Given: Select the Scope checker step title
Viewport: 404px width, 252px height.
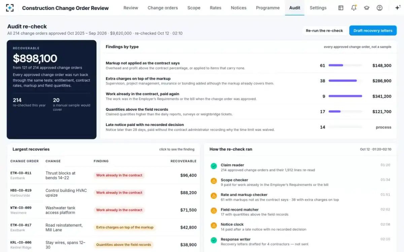Looking at the screenshot, I should pos(234,180).
